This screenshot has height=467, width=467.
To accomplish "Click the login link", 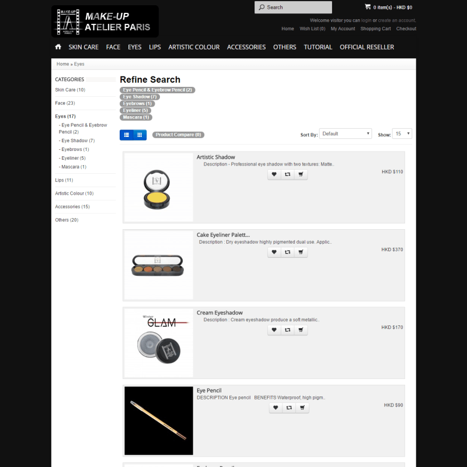I will (366, 20).
